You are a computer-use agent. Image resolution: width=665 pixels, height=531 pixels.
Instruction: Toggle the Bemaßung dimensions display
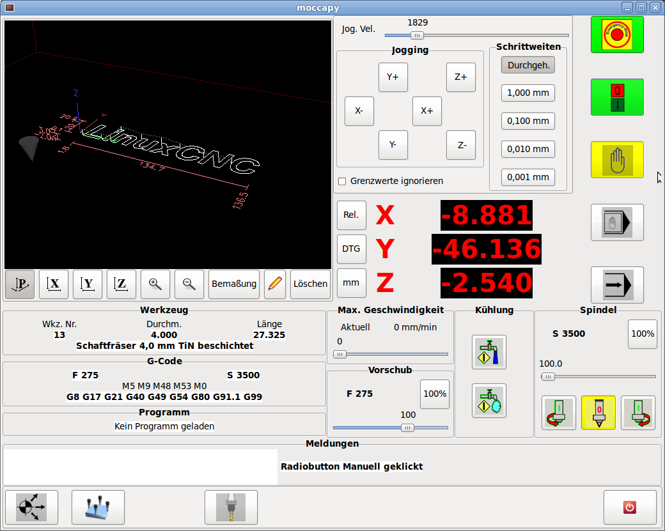tap(234, 284)
